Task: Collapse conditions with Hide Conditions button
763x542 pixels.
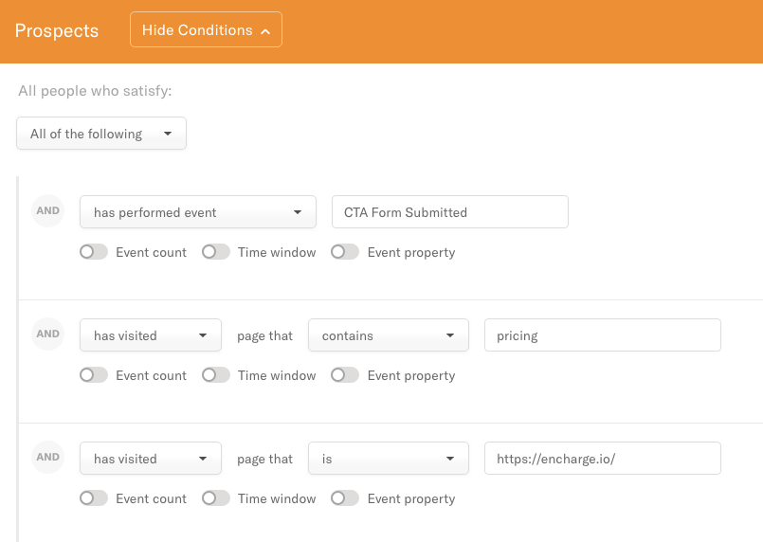Action: click(206, 29)
